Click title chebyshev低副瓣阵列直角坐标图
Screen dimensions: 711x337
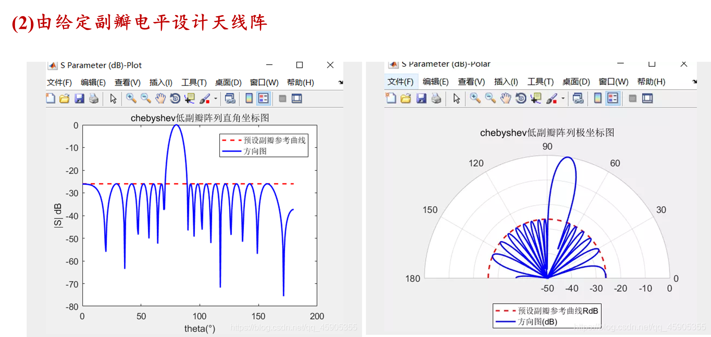pos(200,118)
